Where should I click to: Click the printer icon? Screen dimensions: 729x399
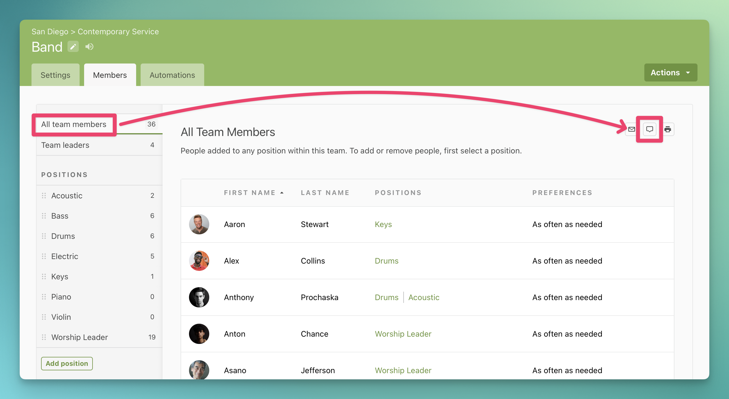(668, 130)
